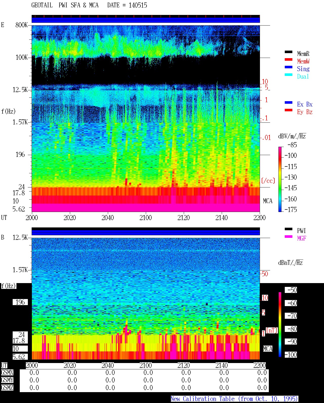Image resolution: width=324 pixels, height=403 pixels.
Task: Click the GSMX value under 2040
Action: click(x=110, y=372)
